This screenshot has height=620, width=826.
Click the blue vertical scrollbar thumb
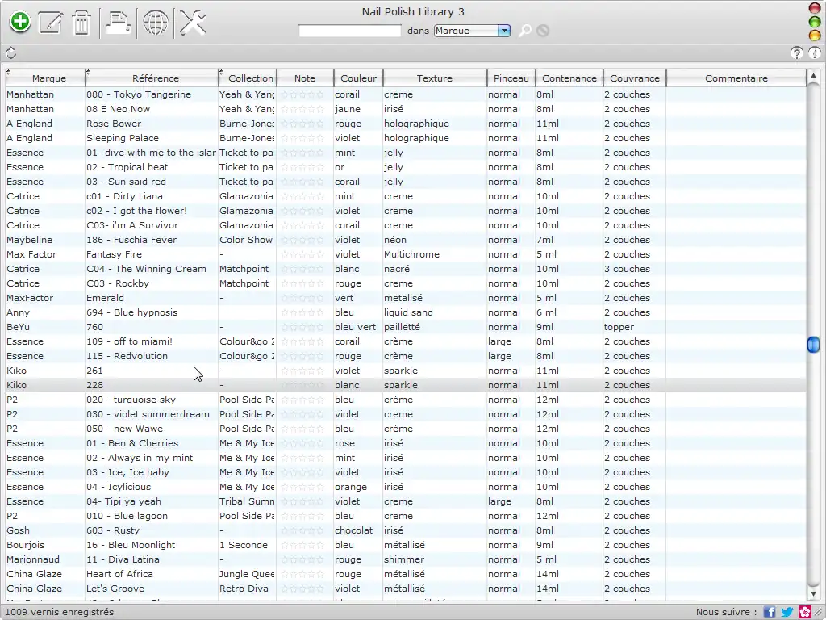point(813,345)
